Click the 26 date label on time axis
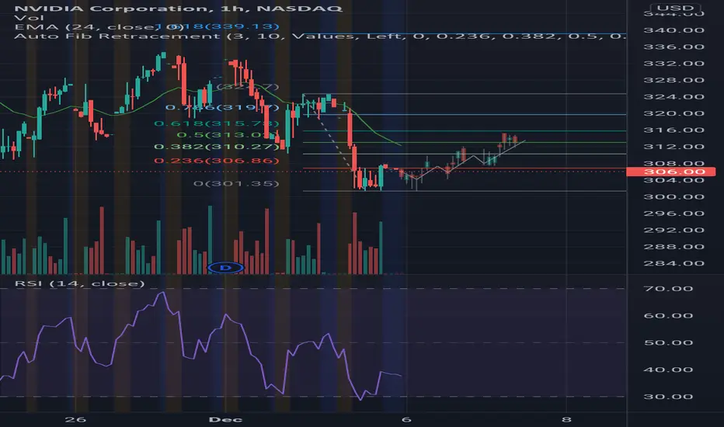Image resolution: width=724 pixels, height=427 pixels. pyautogui.click(x=75, y=419)
